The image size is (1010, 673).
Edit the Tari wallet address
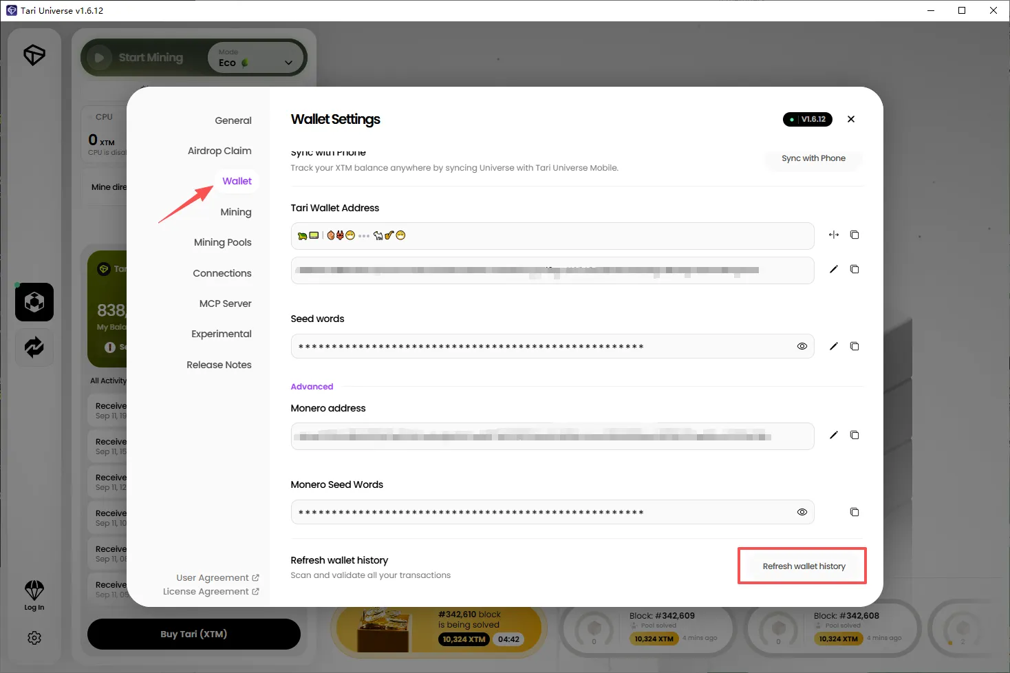pyautogui.click(x=834, y=269)
